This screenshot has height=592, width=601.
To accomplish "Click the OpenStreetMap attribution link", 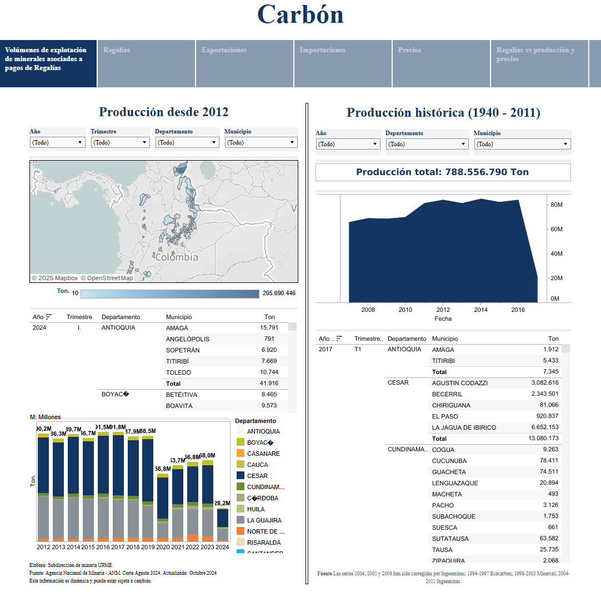I will pos(107,278).
